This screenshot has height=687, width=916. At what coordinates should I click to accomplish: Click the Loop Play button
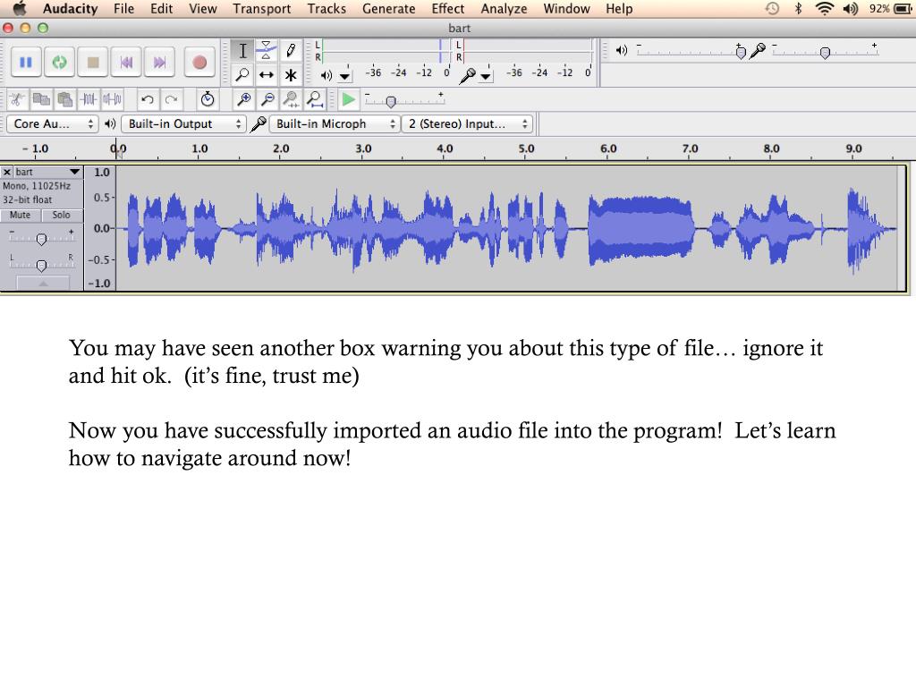pyautogui.click(x=59, y=62)
